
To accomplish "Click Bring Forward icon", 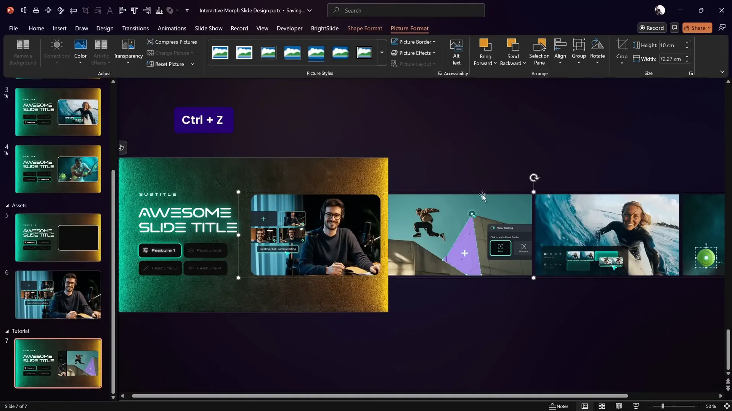I will (485, 45).
